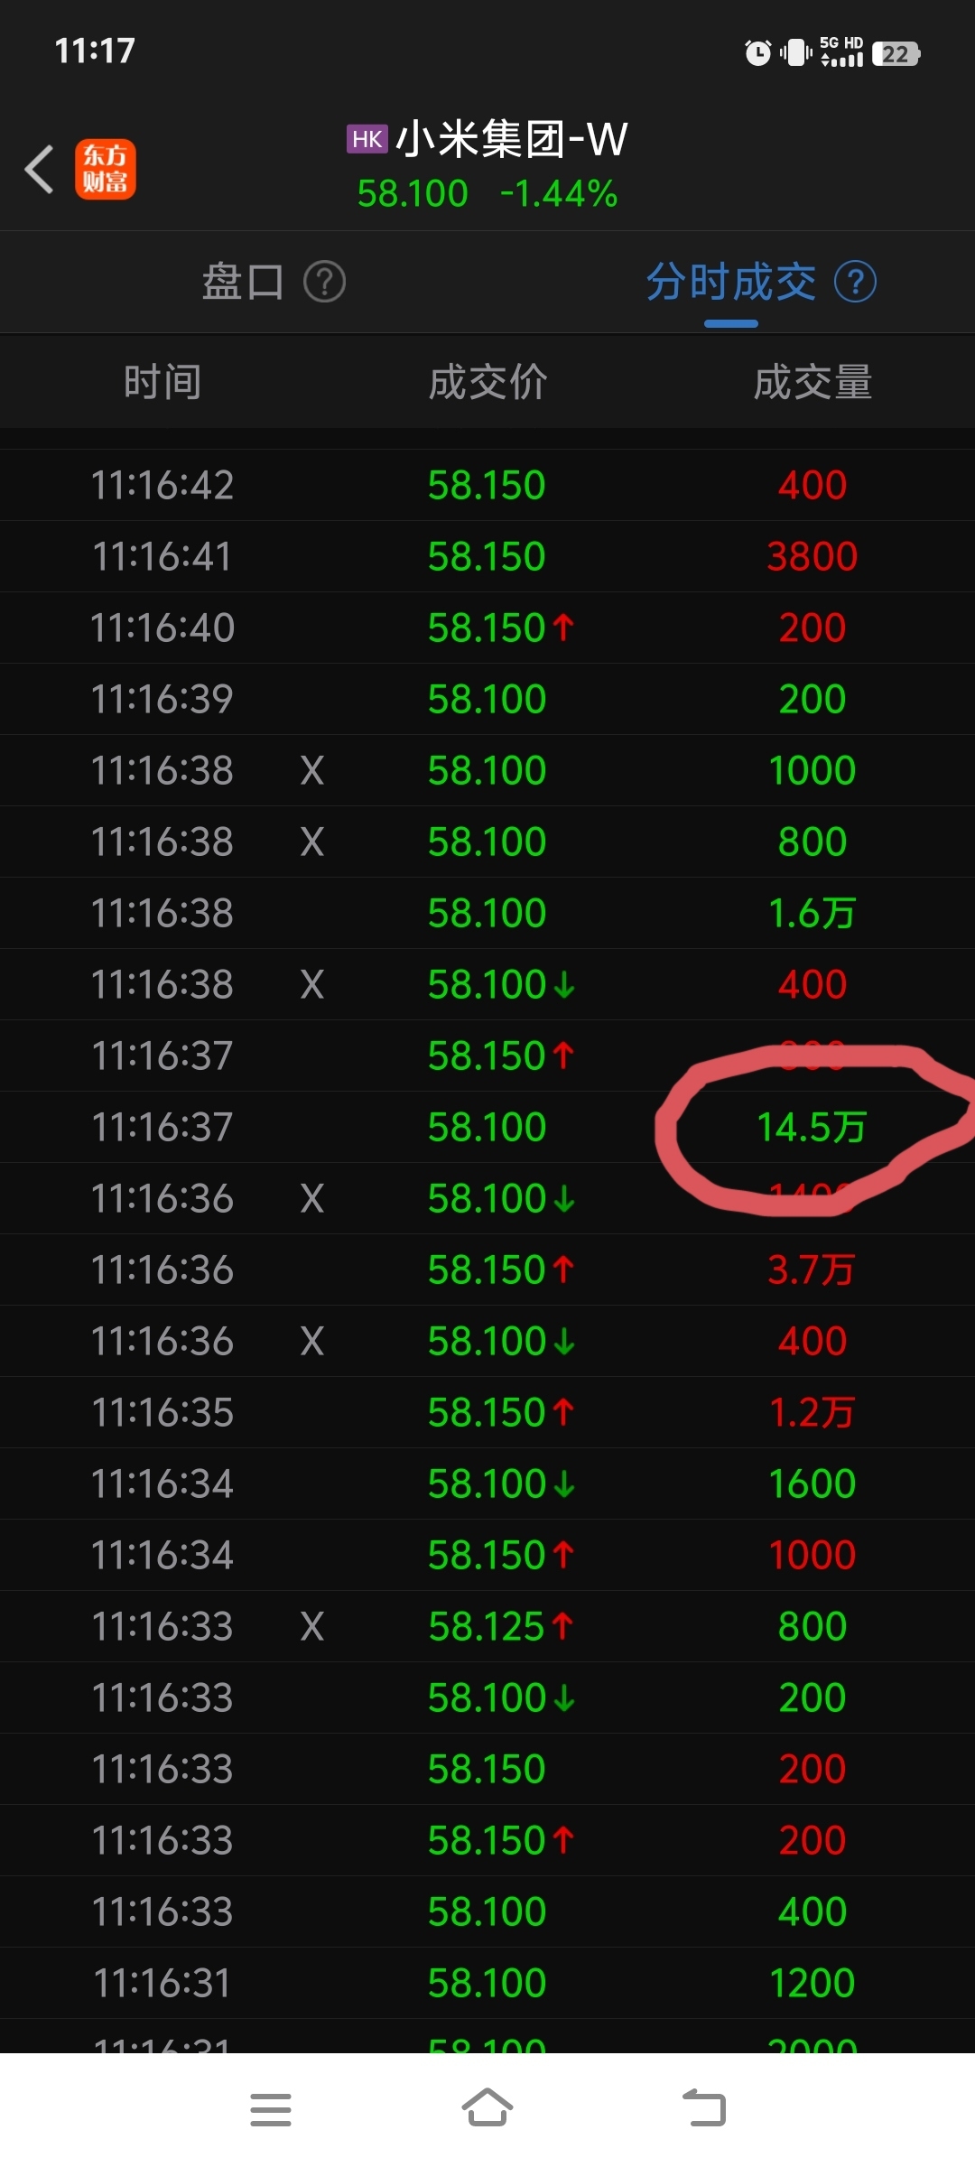This screenshot has width=975, height=2167.
Task: Tap the volume 3800 cell
Action: [812, 556]
